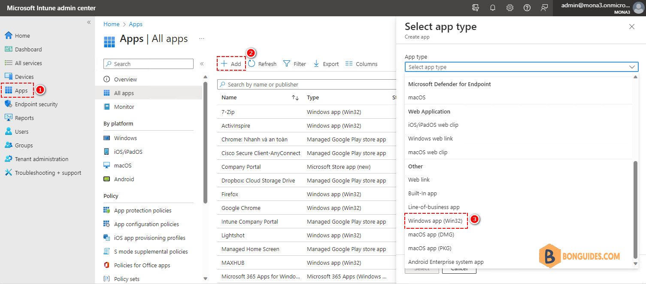This screenshot has width=646, height=284.
Task: Open App protection policies
Action: (143, 210)
